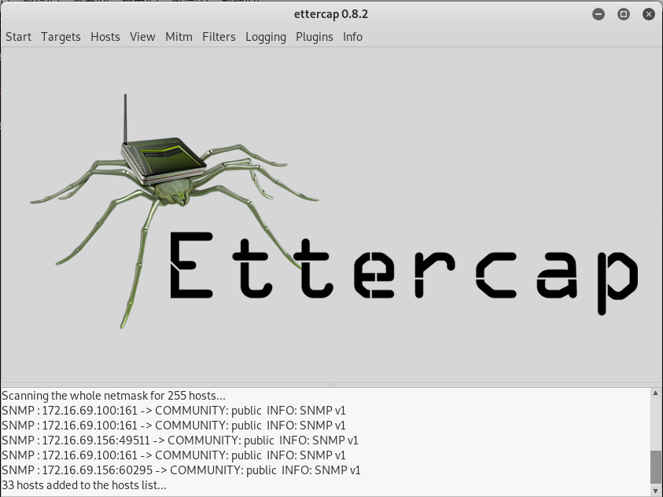
Task: Click the SNMP 172.16.69.156:60295 log line
Action: click(x=181, y=470)
